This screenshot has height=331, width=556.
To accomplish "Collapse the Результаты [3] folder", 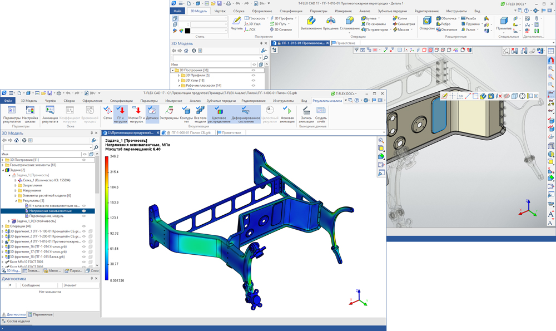I will [16, 201].
